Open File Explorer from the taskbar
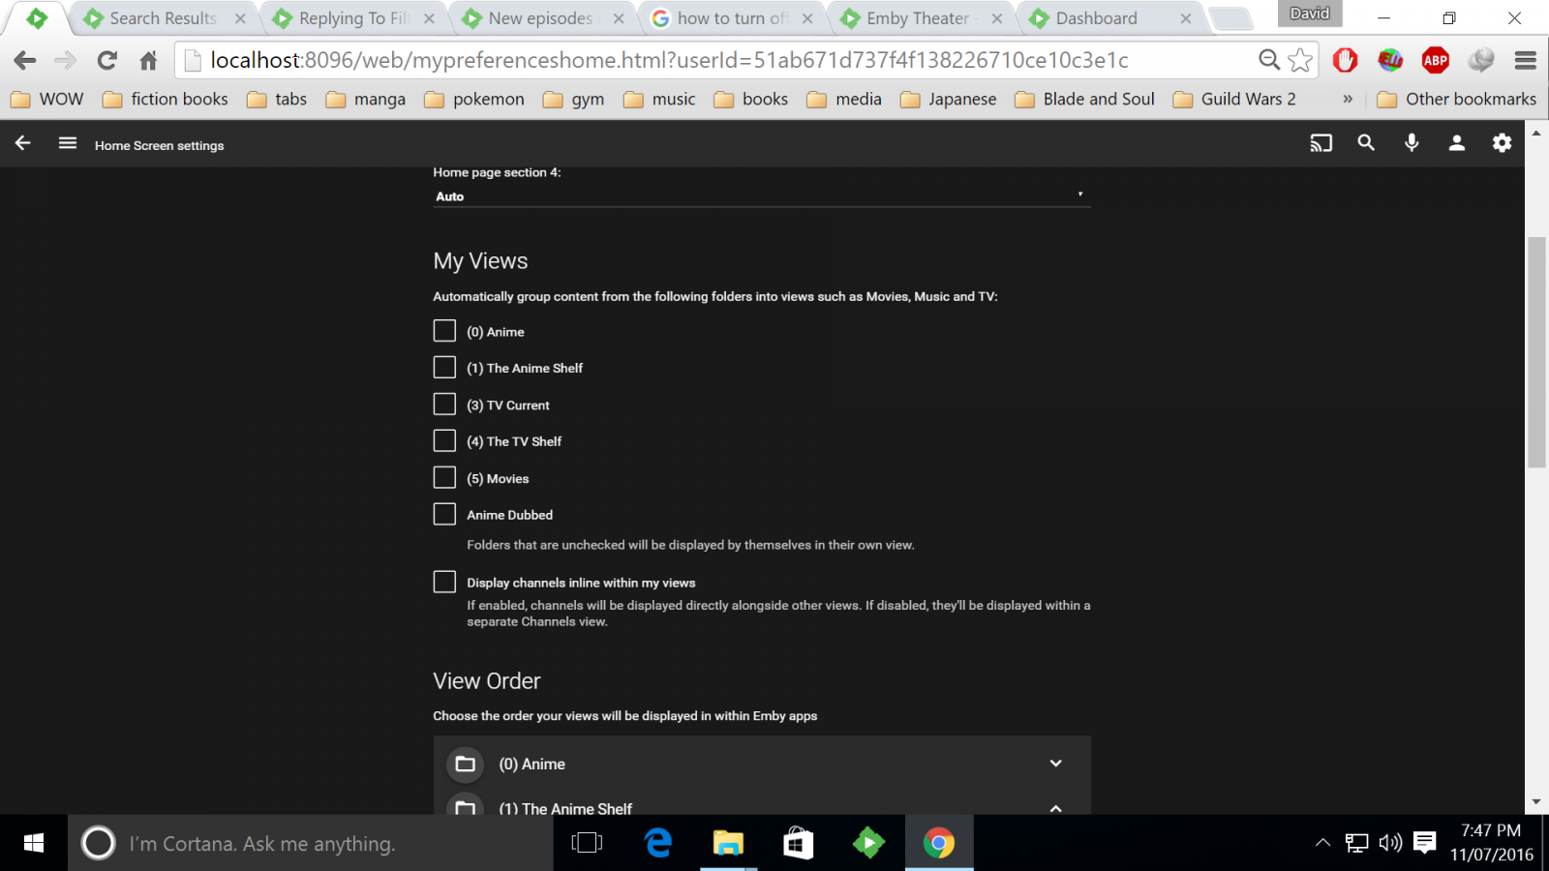 tap(728, 843)
